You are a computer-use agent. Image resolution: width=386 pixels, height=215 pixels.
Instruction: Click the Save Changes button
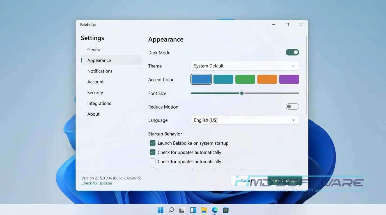[285, 181]
